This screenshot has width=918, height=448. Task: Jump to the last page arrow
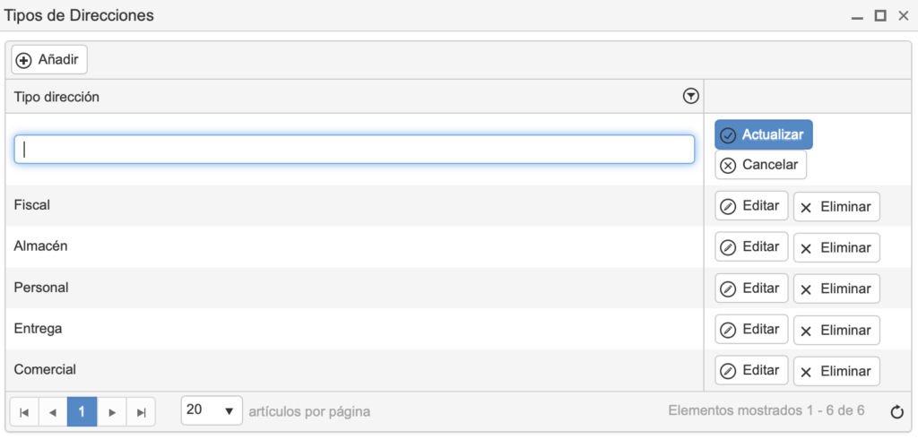pyautogui.click(x=141, y=412)
